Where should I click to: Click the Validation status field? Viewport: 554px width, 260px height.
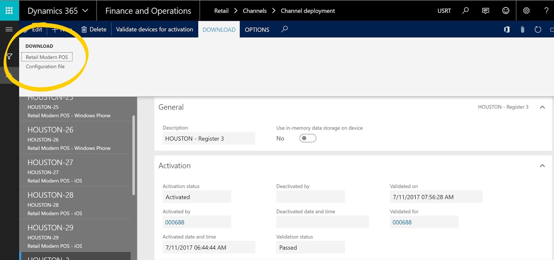click(310, 247)
